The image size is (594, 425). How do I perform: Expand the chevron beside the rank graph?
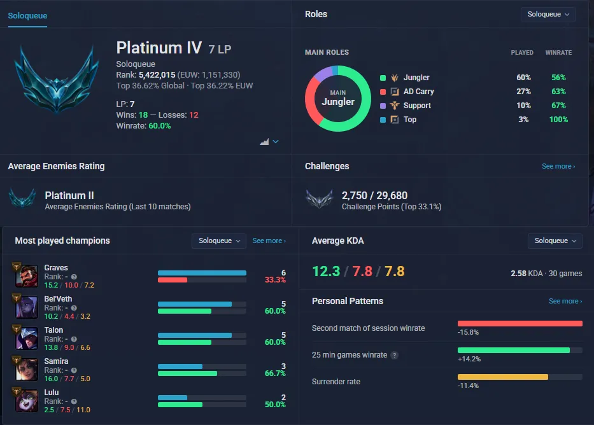click(x=276, y=141)
